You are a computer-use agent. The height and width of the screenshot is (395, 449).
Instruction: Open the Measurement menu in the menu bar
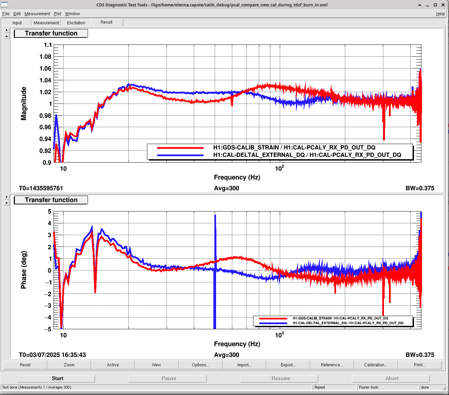coord(37,14)
